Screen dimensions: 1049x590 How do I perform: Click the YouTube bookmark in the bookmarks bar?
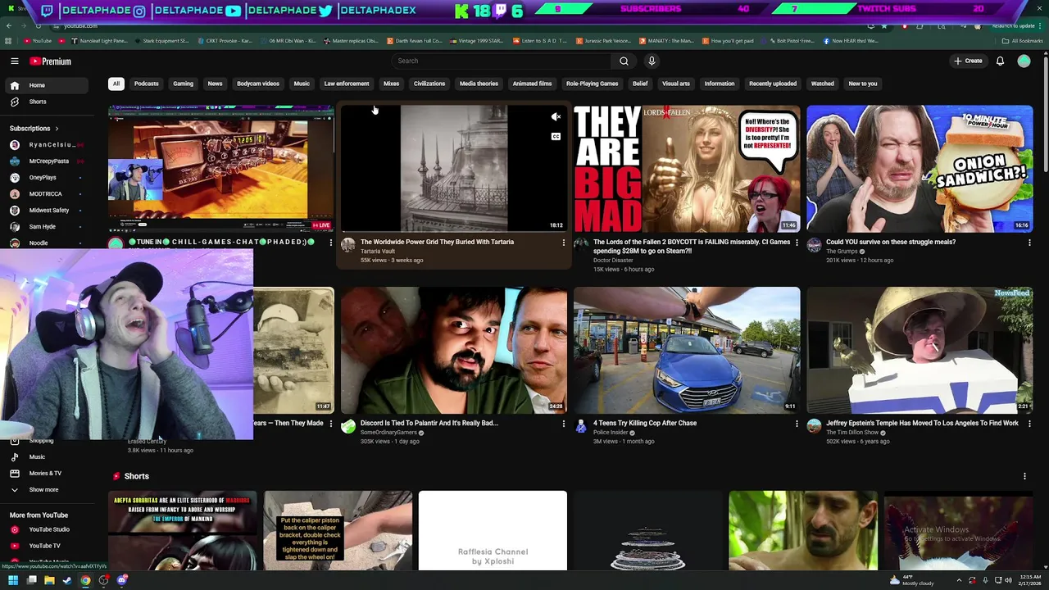tap(38, 41)
